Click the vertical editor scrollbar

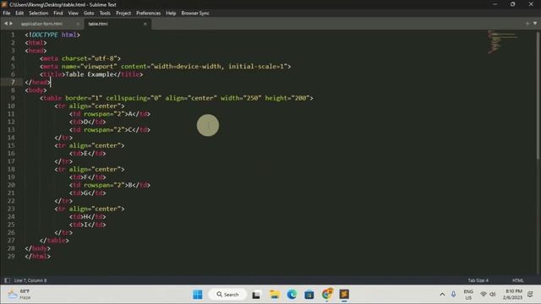538,95
